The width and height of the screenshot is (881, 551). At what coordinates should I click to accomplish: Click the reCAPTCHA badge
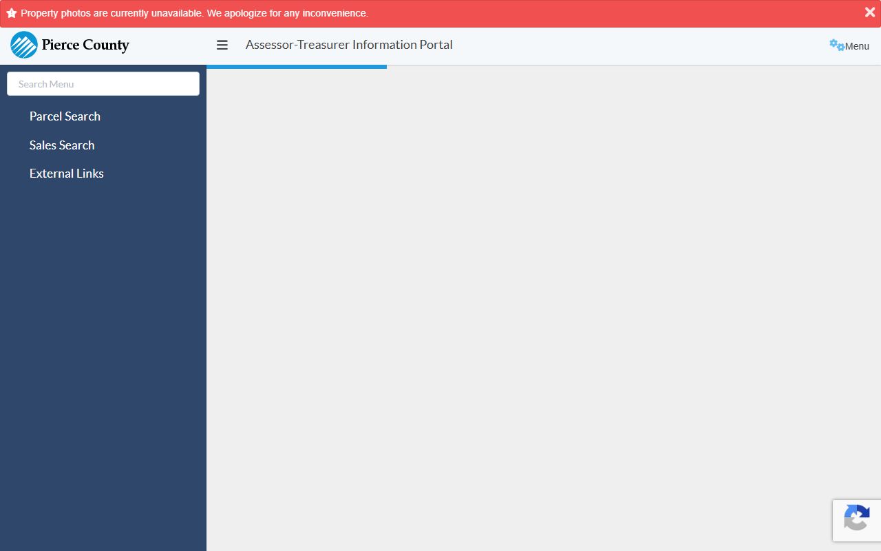click(x=856, y=520)
